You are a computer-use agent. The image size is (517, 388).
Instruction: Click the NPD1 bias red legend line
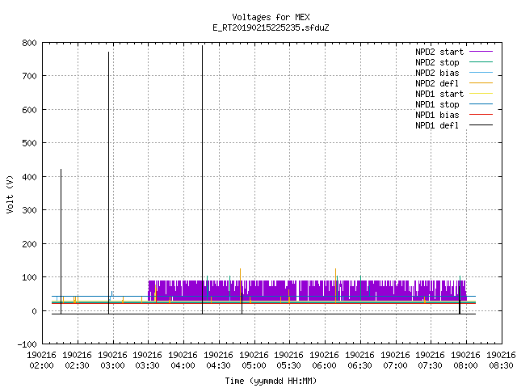[x=481, y=115]
